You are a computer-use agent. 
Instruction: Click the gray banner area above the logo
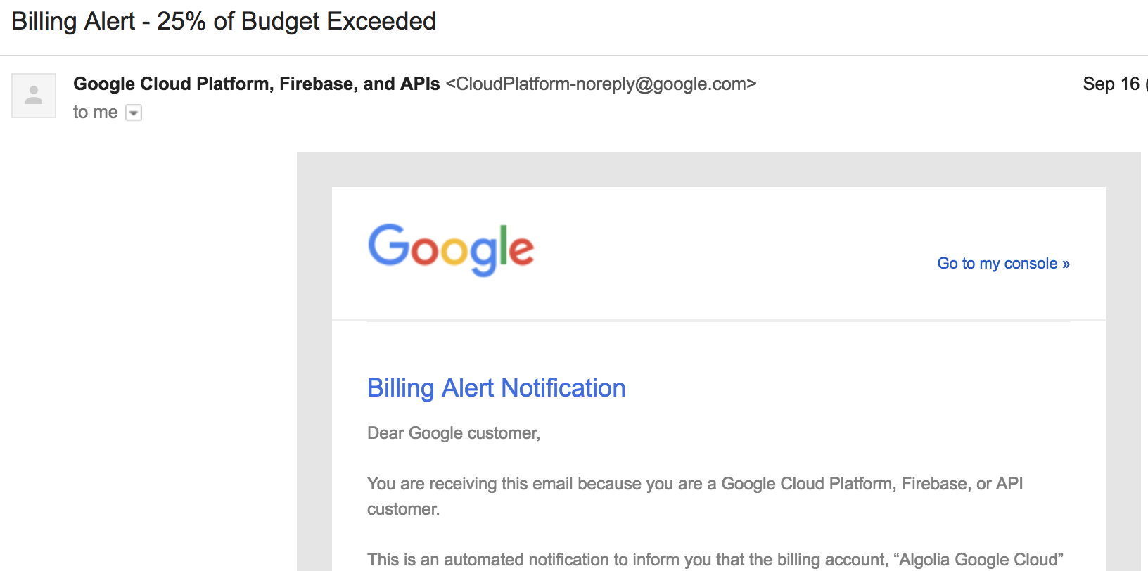pos(719,169)
